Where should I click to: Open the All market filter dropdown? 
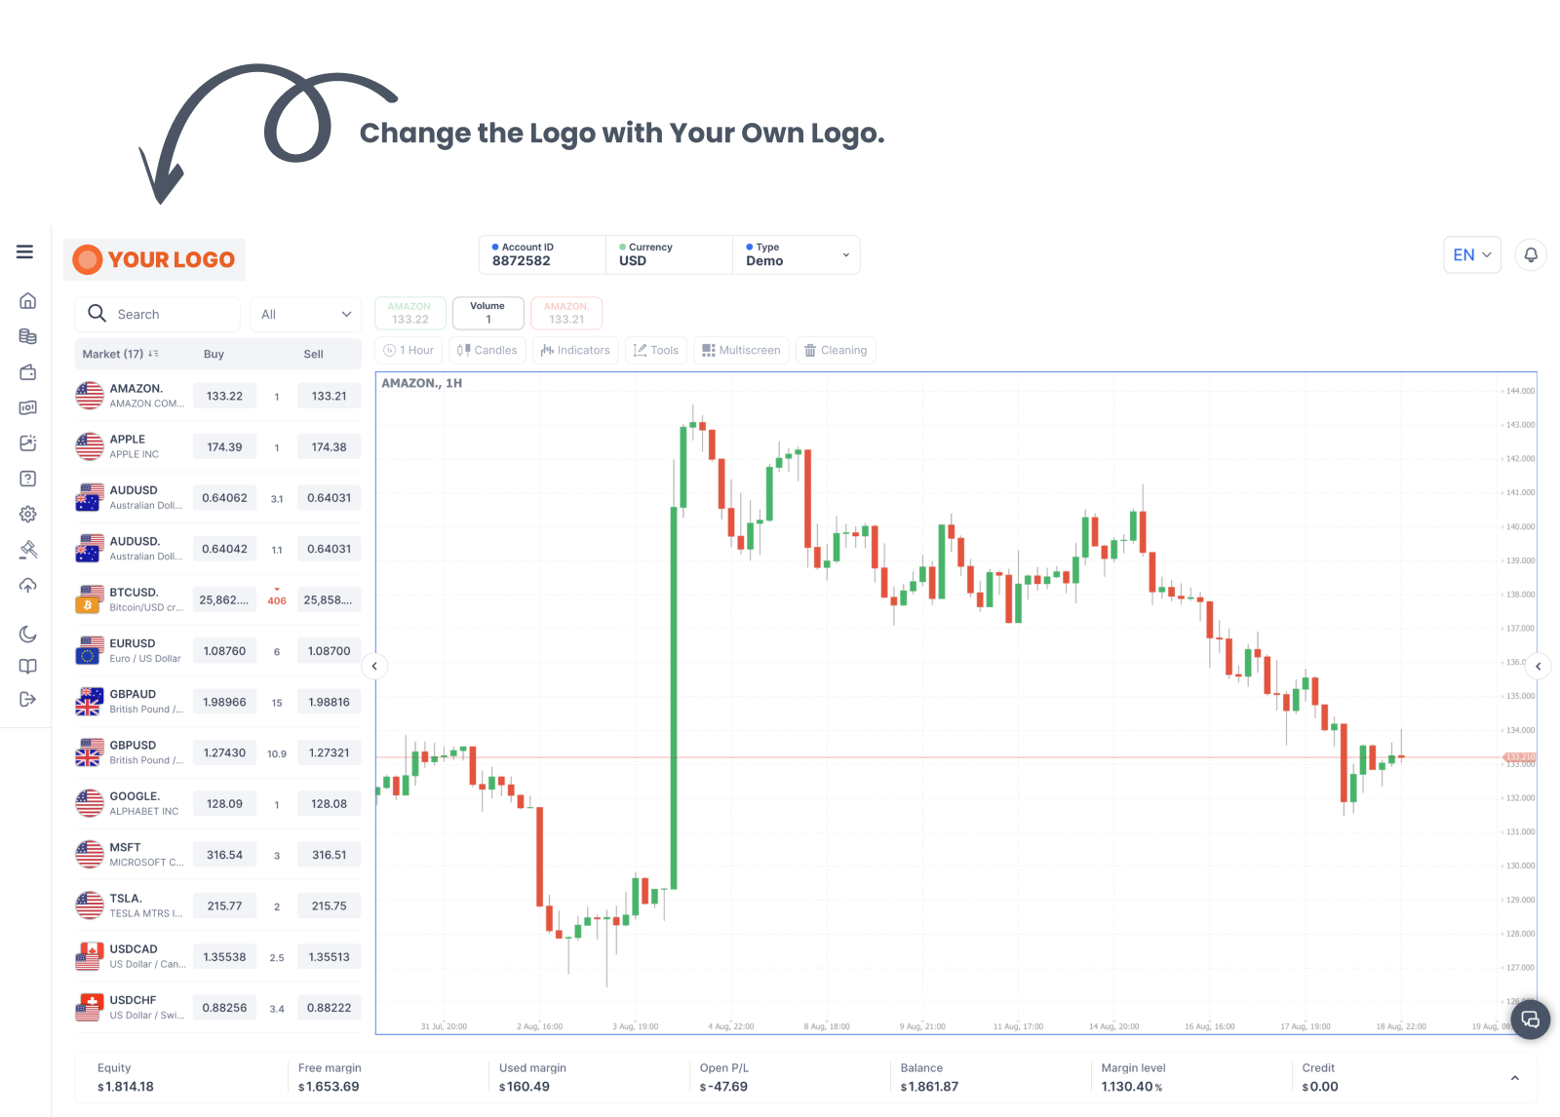click(x=305, y=315)
